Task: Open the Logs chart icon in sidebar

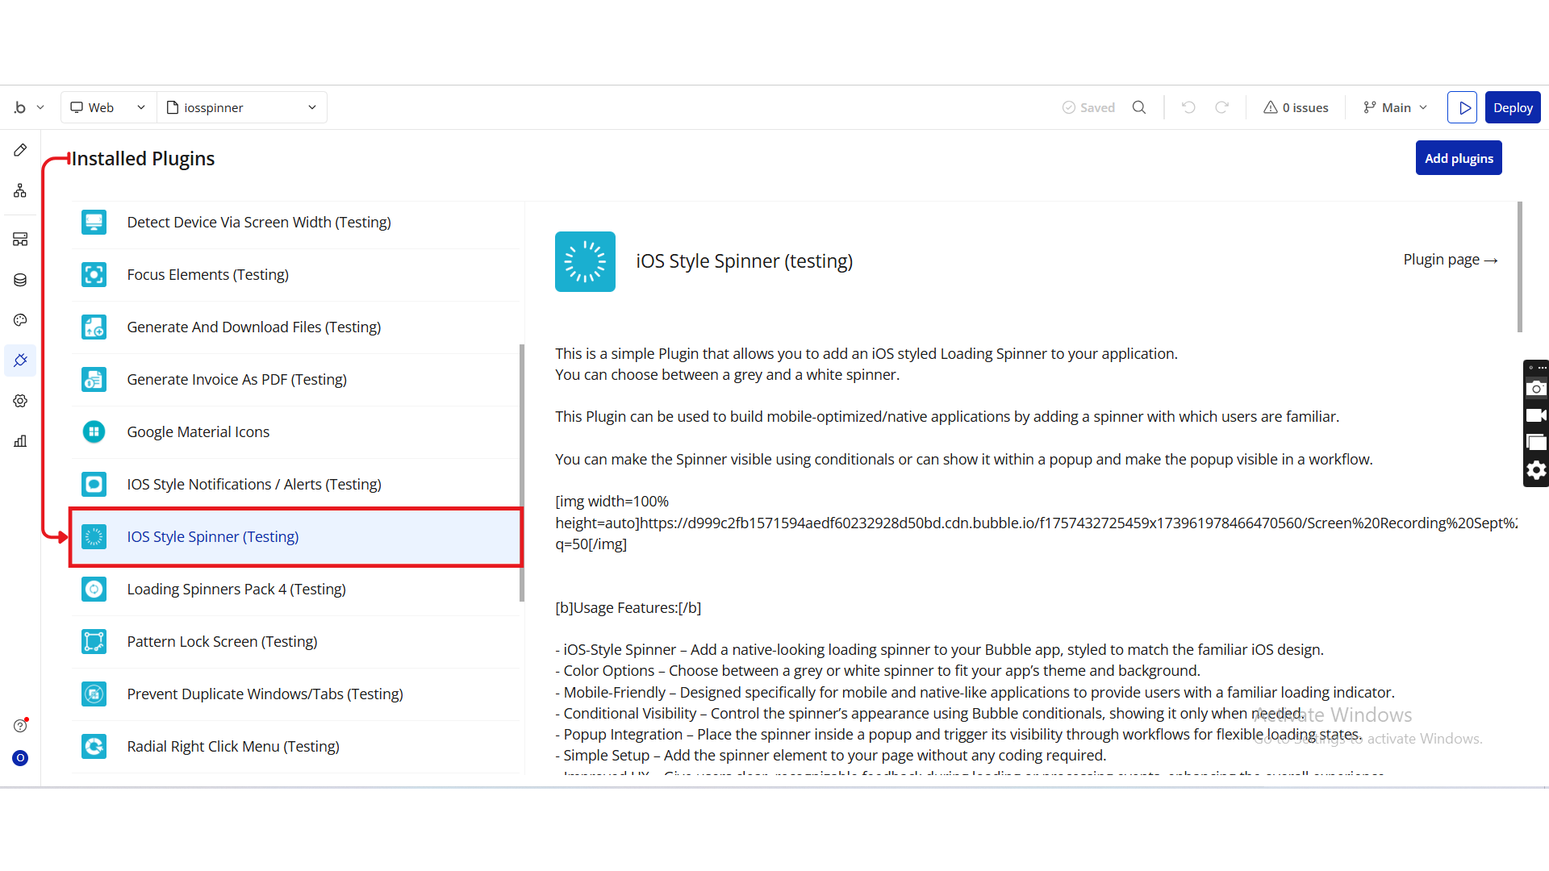Action: [20, 441]
